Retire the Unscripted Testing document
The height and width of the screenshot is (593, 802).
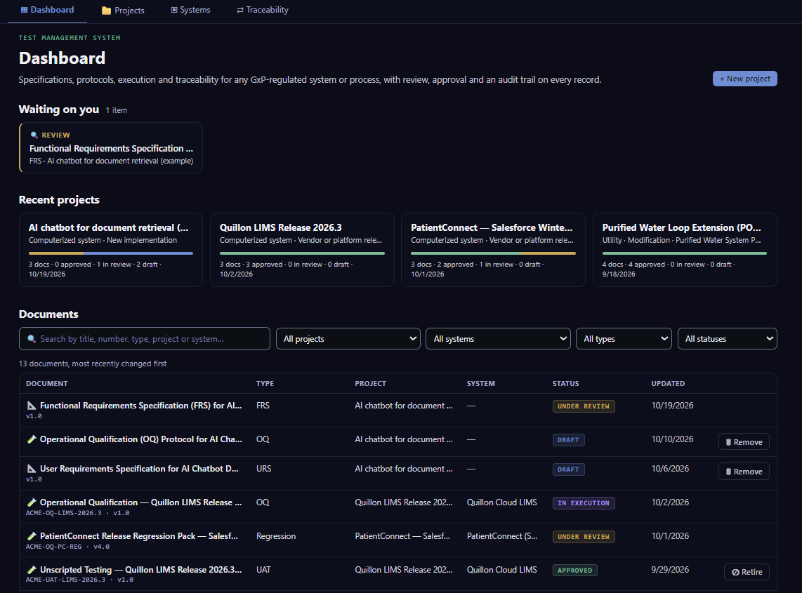click(747, 572)
